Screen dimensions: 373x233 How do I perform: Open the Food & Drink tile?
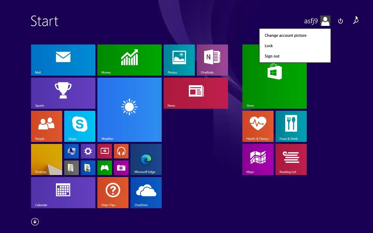coord(291,126)
